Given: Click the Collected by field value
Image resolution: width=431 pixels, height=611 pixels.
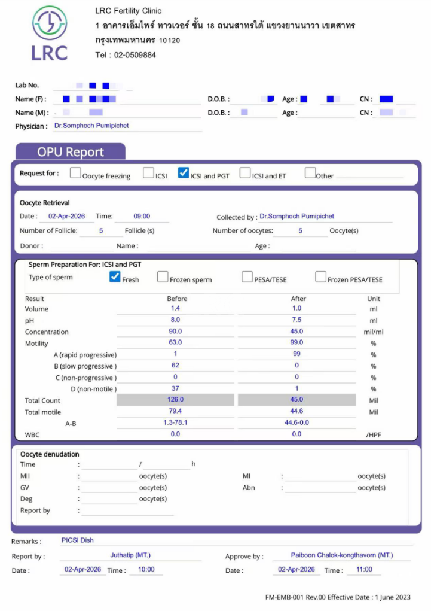Looking at the screenshot, I should (x=325, y=217).
